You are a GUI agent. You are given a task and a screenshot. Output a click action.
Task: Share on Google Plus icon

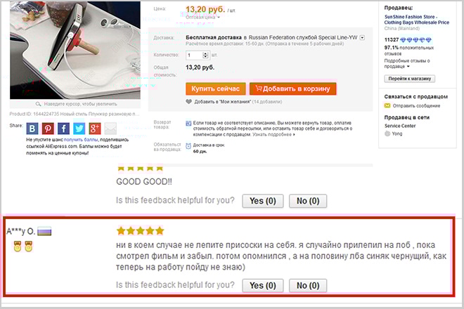tap(95, 129)
